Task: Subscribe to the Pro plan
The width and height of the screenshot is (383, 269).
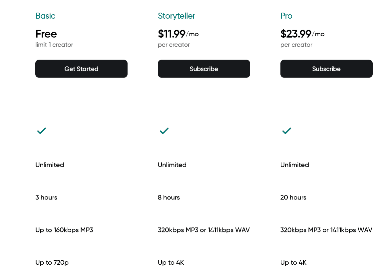Action: 326,69
